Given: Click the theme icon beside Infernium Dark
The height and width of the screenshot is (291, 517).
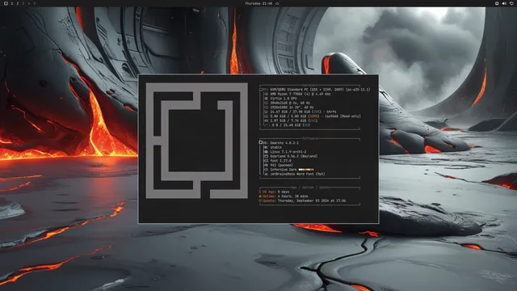Looking at the screenshot, I should click(x=267, y=170).
